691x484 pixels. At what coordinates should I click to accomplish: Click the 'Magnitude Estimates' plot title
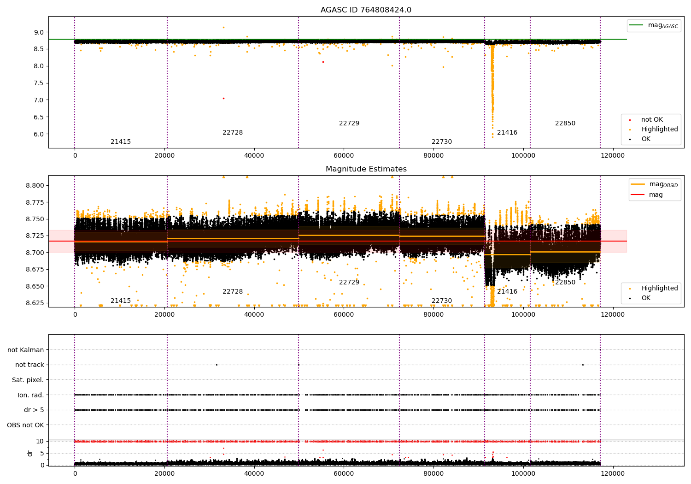click(x=366, y=169)
